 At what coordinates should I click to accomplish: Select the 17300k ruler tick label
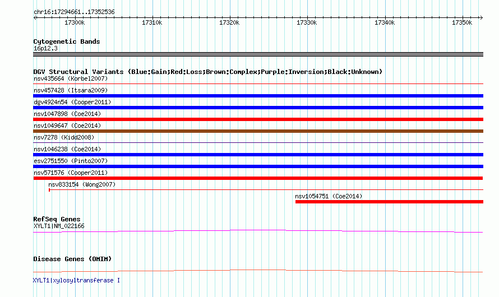pyautogui.click(x=75, y=22)
